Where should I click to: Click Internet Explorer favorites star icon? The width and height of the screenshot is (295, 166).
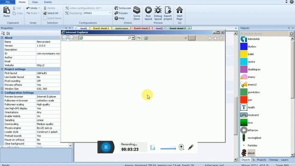coord(215,38)
